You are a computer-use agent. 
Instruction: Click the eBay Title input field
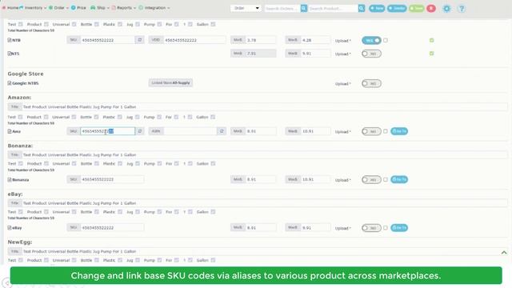(265, 203)
